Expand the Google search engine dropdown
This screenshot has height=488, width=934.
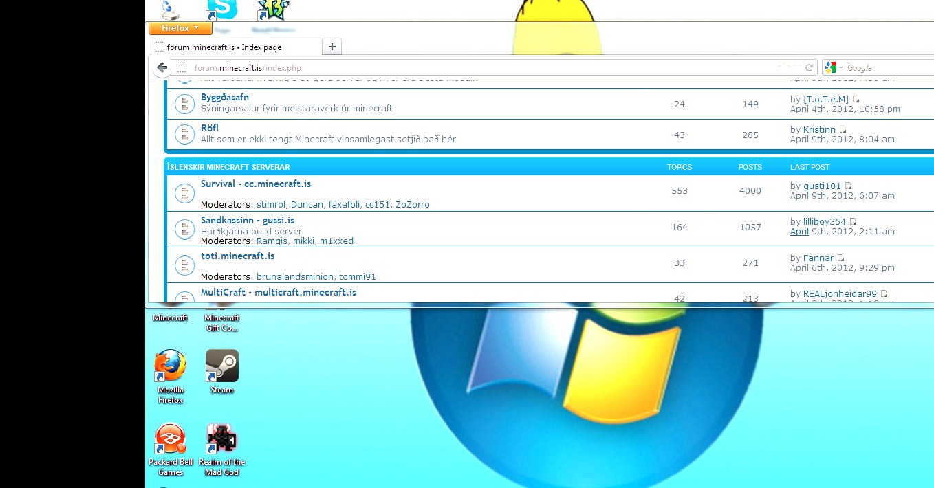click(x=834, y=68)
